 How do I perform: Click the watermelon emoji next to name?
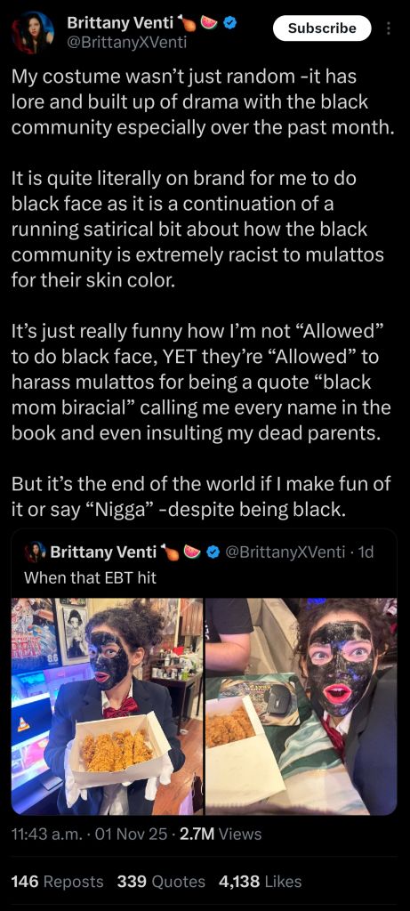[209, 22]
